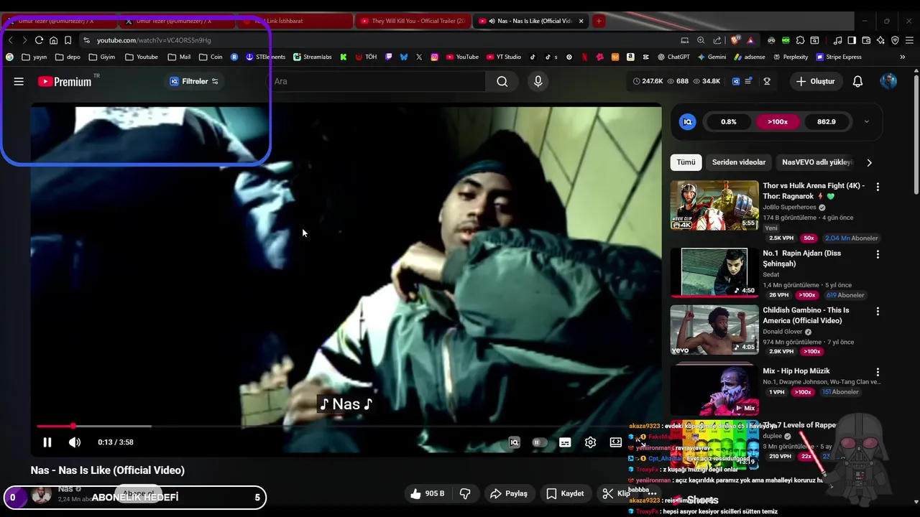Image resolution: width=920 pixels, height=517 pixels.
Task: Bookmark this page in address bar
Action: click(68, 40)
